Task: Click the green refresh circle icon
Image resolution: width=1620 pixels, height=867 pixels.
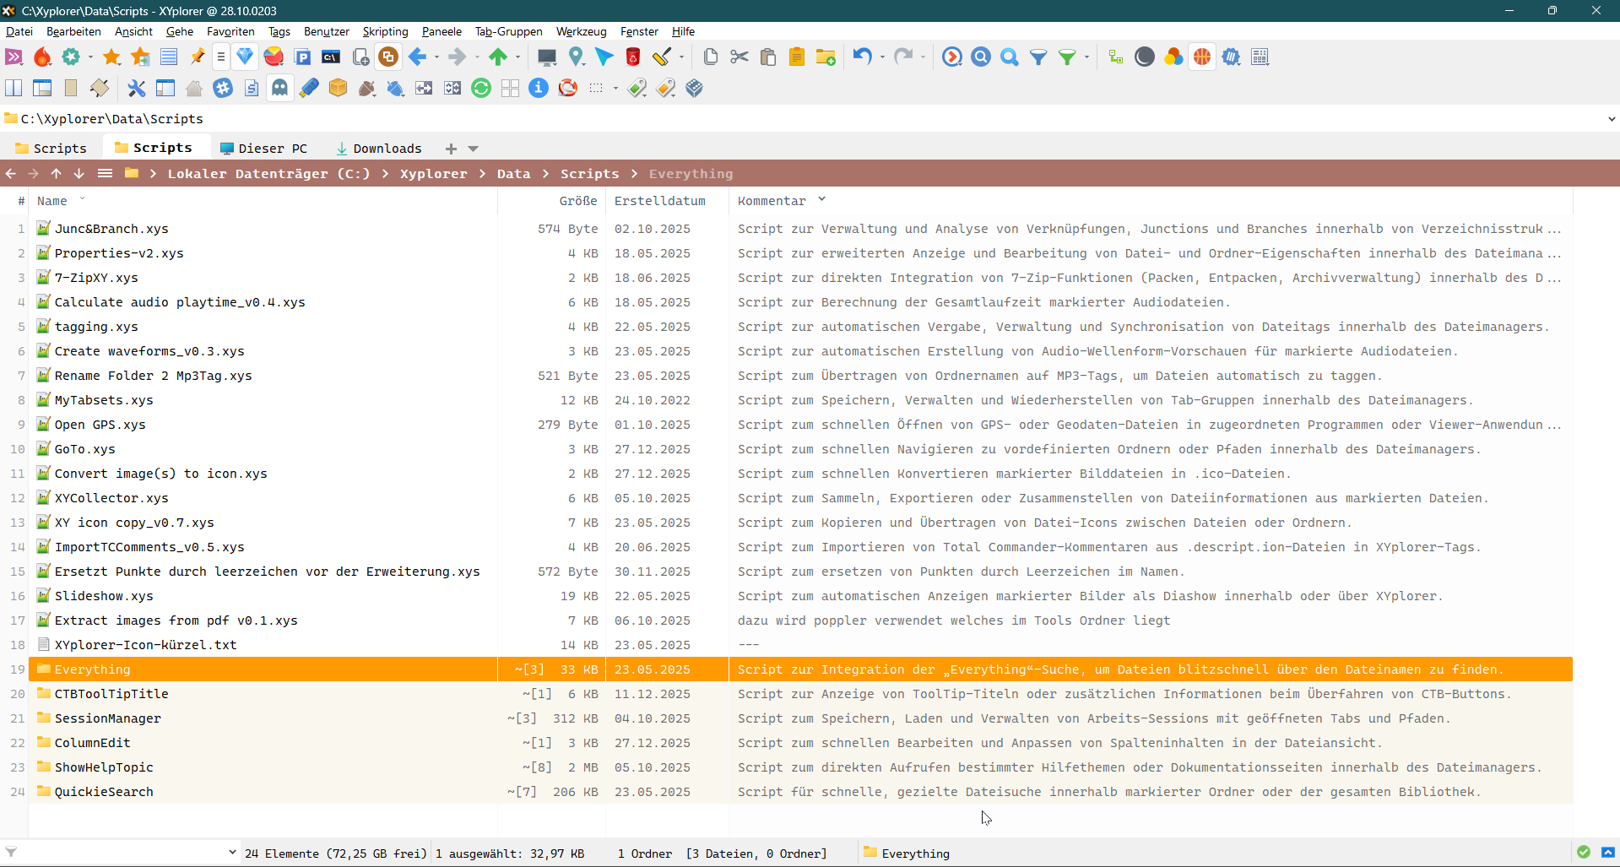Action: [481, 89]
